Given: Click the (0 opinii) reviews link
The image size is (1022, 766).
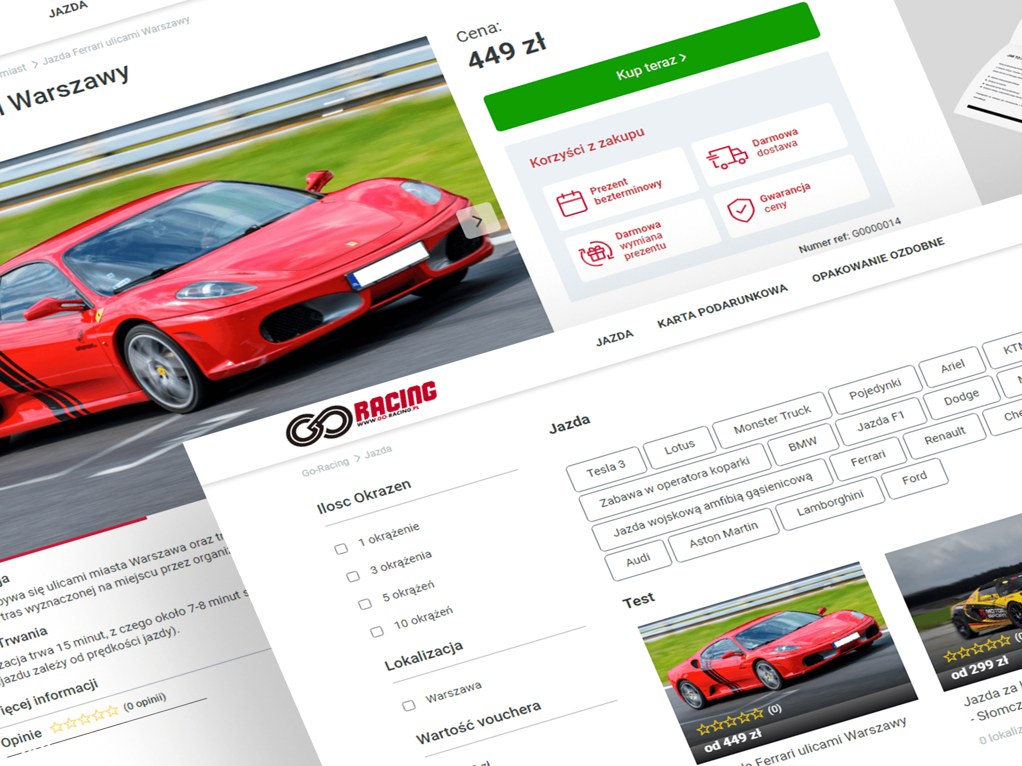Looking at the screenshot, I should [x=145, y=702].
